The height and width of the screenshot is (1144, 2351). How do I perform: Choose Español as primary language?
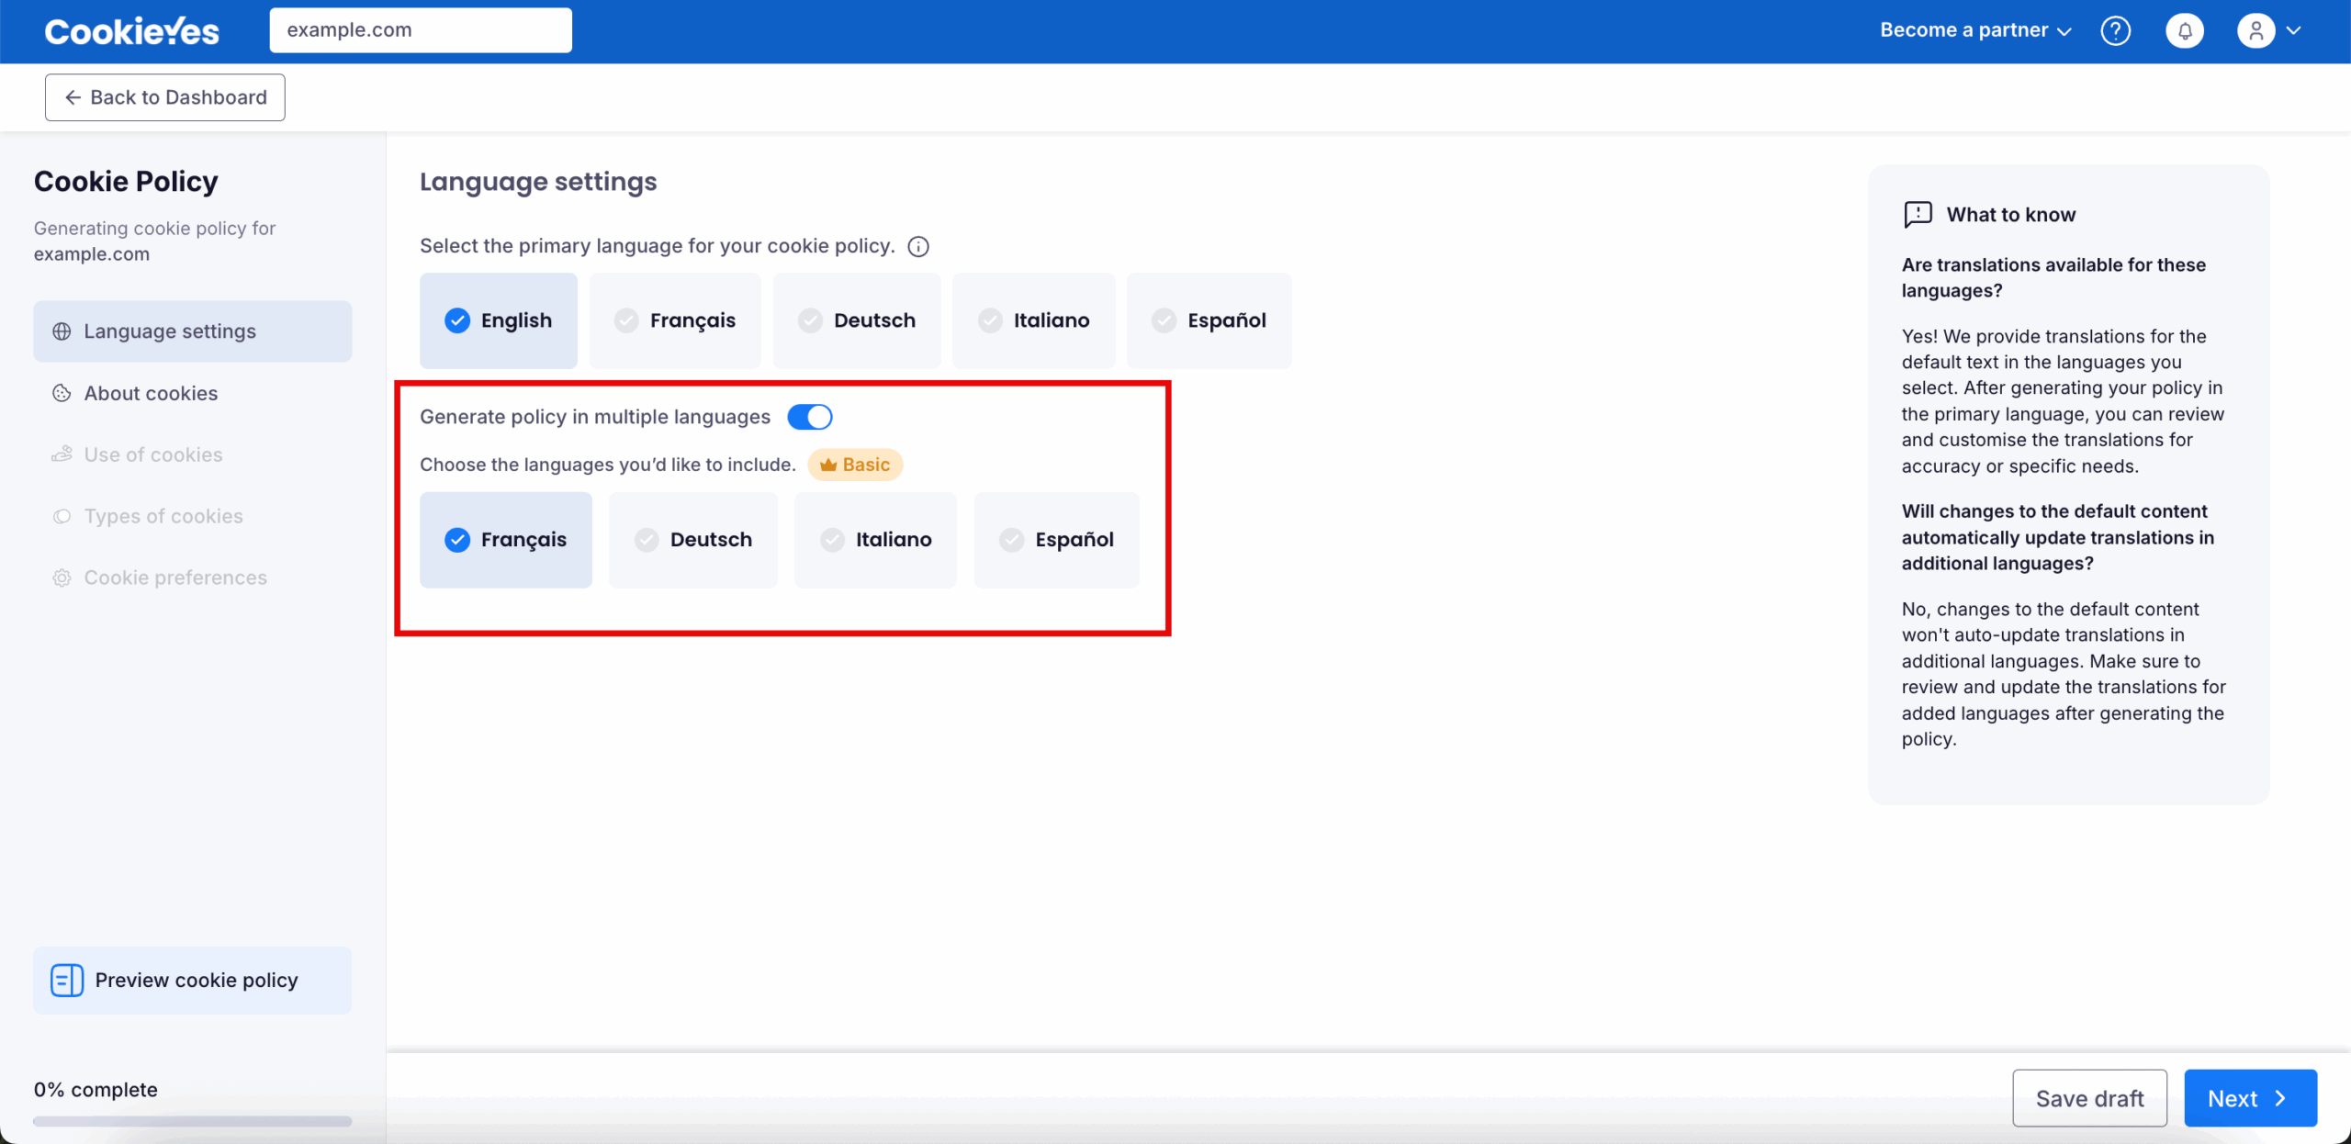point(1209,320)
